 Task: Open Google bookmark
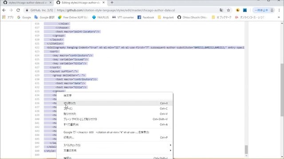click(24, 17)
